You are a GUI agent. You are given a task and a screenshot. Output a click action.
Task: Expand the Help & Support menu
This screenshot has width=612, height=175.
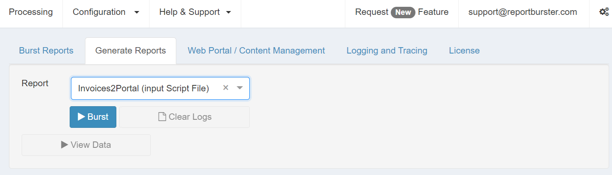195,12
